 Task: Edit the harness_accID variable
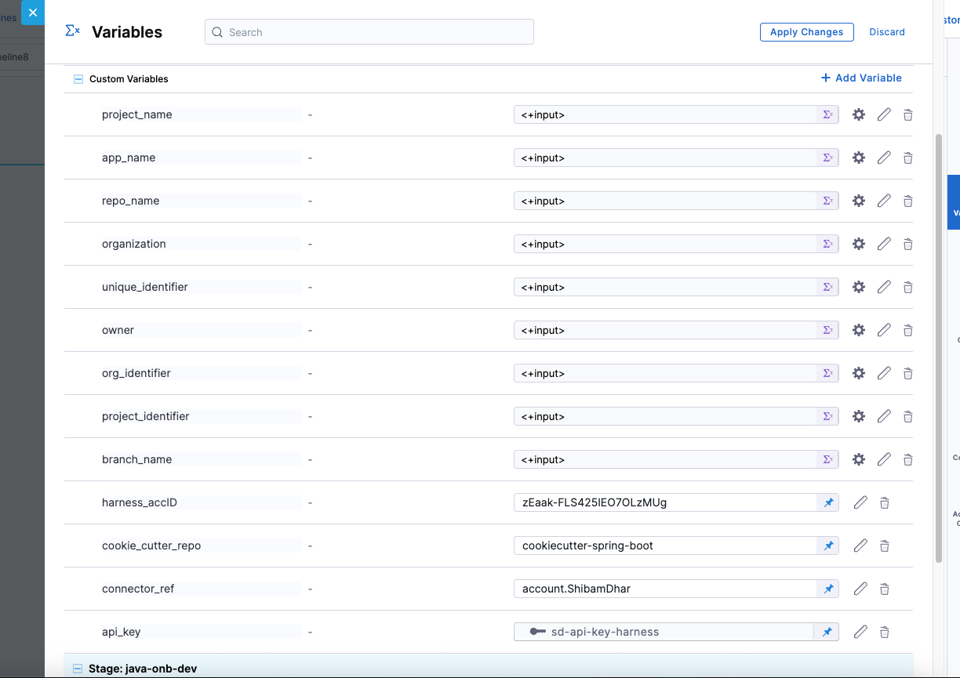[860, 502]
